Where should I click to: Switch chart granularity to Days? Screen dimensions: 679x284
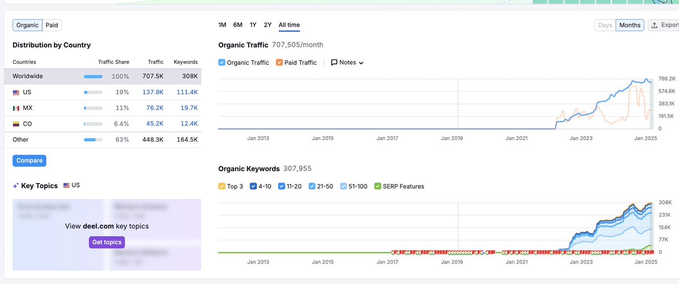click(605, 25)
